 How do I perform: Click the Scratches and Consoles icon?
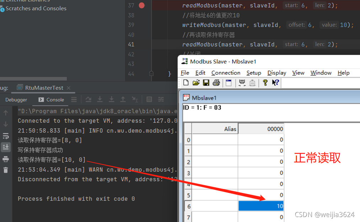[2, 9]
